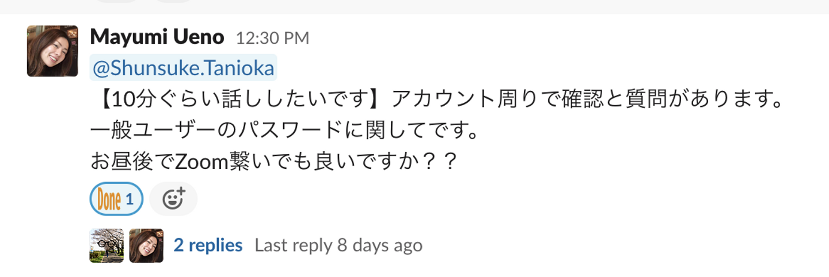Click Mayumi's small avatar beside 2 replies

pyautogui.click(x=146, y=246)
